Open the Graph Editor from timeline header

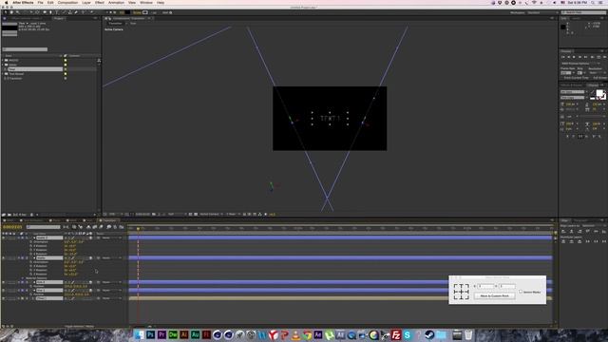[x=122, y=227]
